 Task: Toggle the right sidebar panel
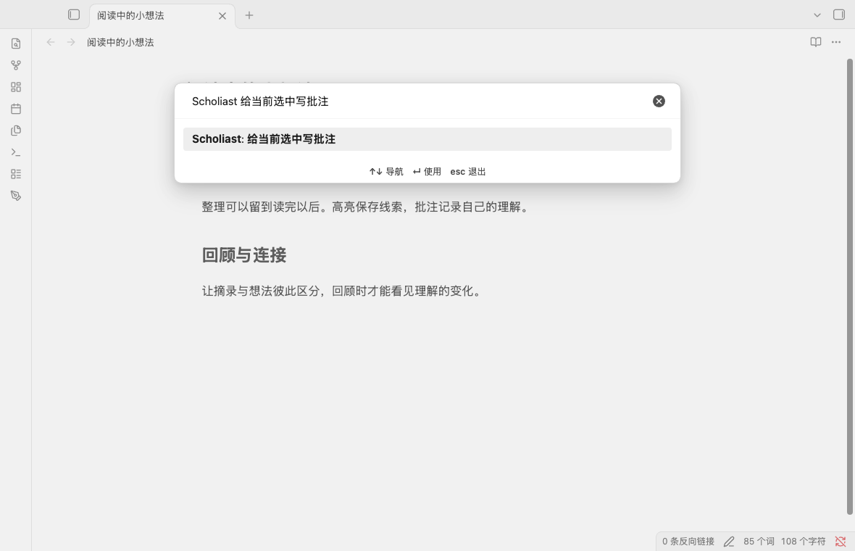pos(838,14)
